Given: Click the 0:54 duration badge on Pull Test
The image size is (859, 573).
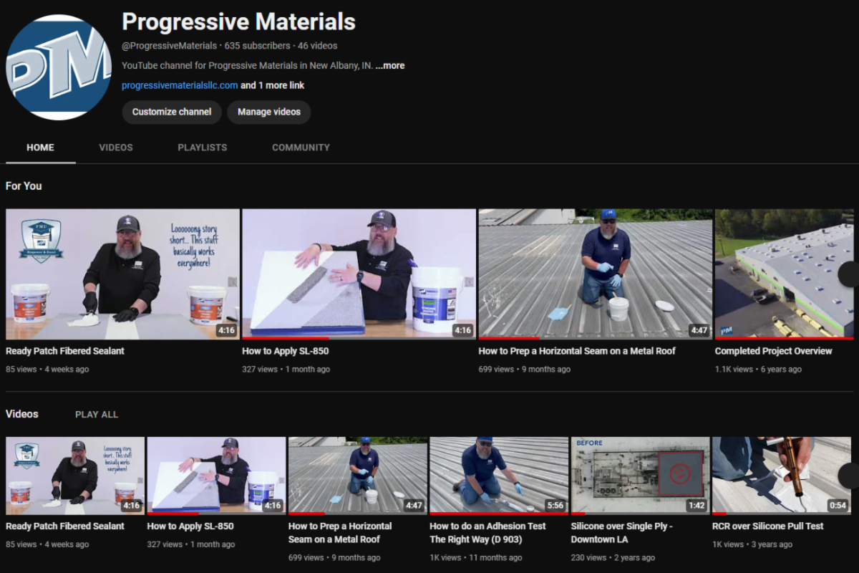Looking at the screenshot, I should tap(838, 506).
